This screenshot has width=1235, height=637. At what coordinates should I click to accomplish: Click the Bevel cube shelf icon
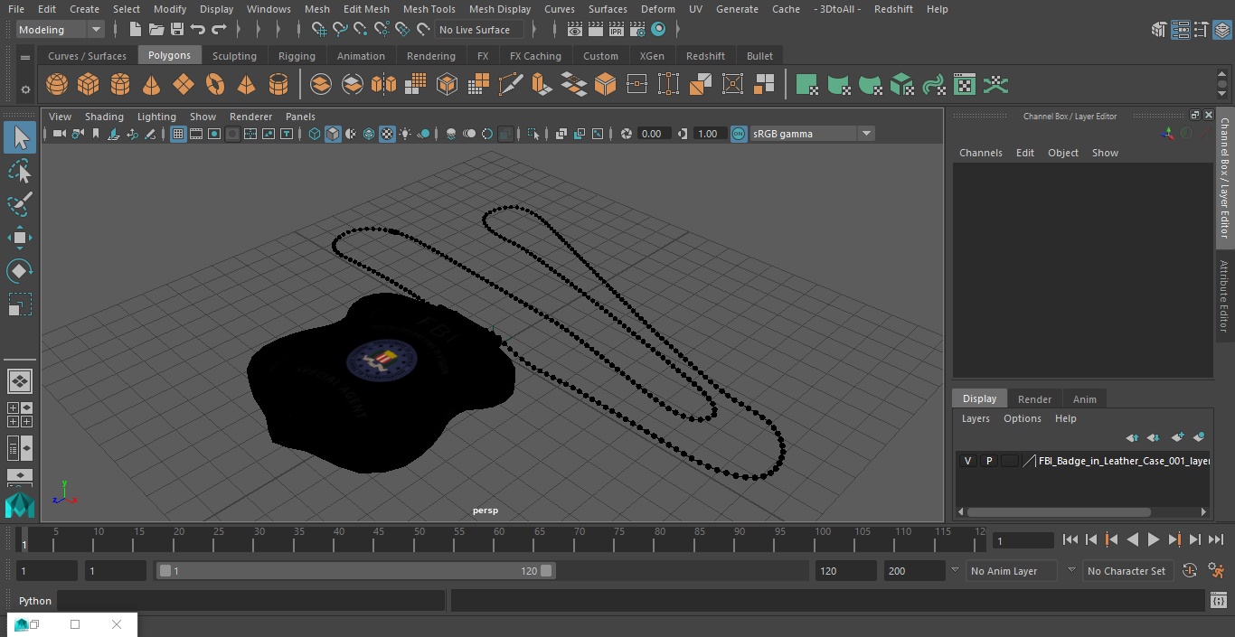click(x=605, y=85)
